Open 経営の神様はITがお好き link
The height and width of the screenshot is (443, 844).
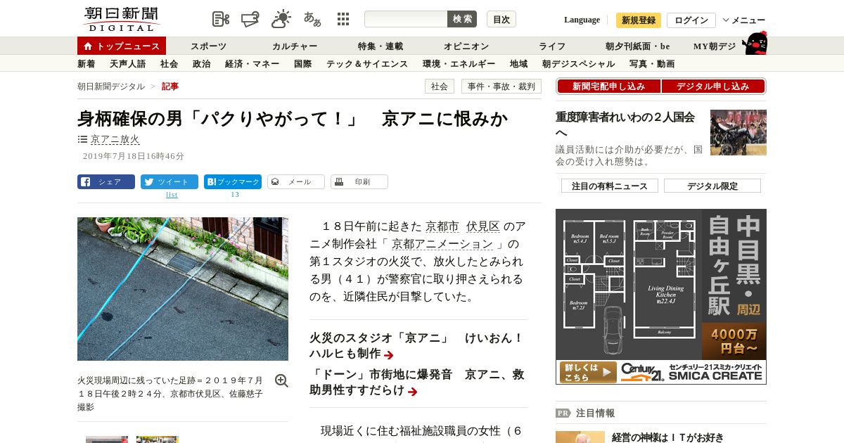coord(668,437)
